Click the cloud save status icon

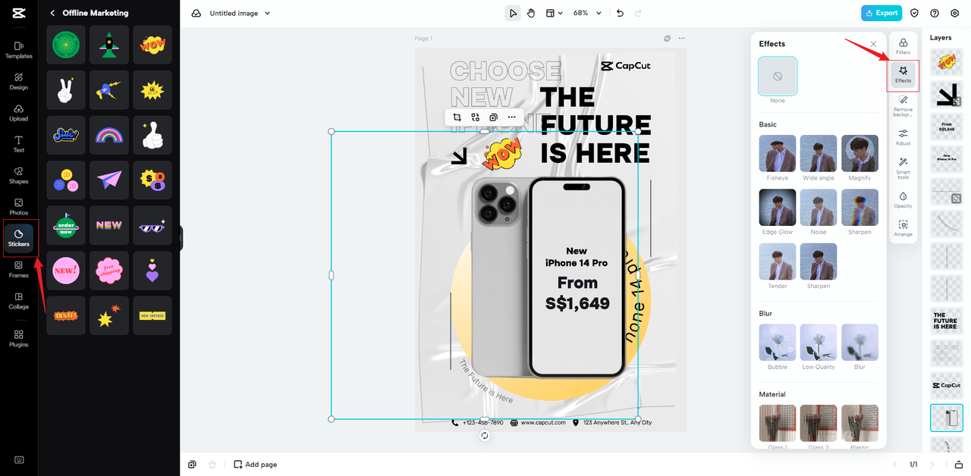point(196,13)
